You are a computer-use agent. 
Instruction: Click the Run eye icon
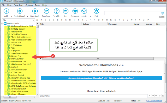click(66, 11)
